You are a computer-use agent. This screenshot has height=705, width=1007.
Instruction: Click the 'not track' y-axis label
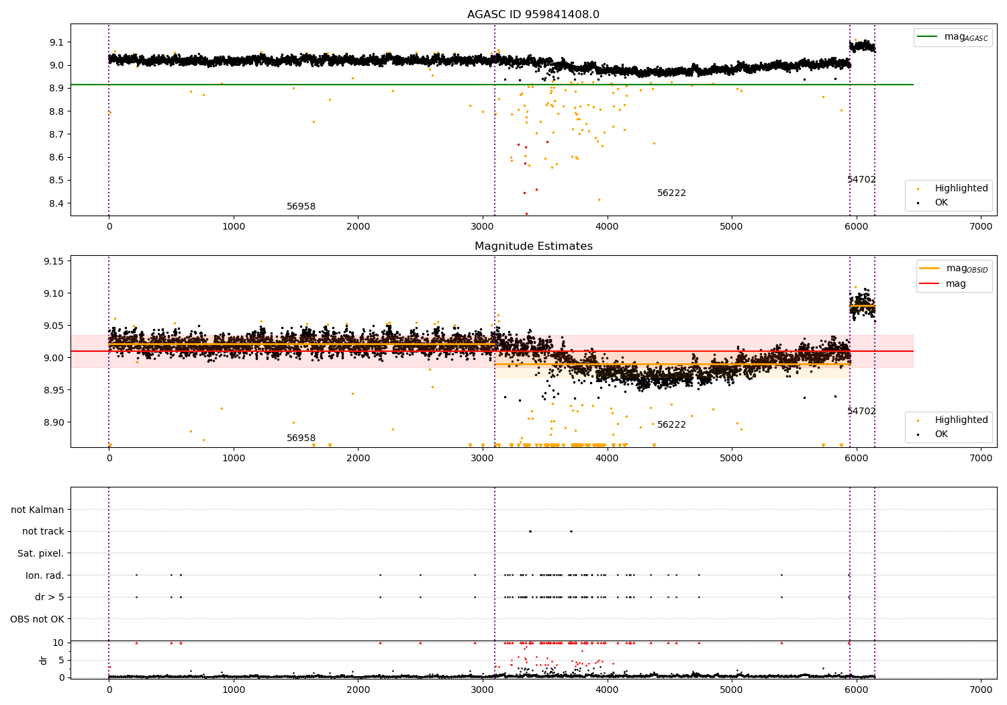43,531
